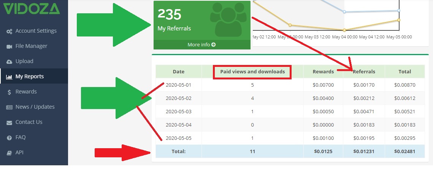Open More info on My Referrals

click(201, 44)
